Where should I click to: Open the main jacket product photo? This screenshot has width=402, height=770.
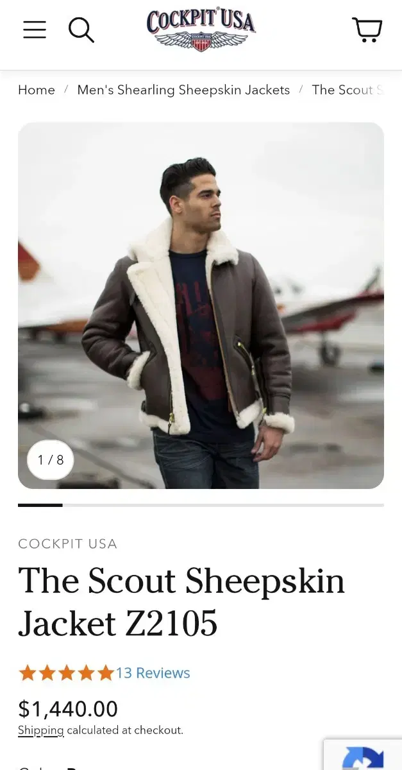(201, 305)
